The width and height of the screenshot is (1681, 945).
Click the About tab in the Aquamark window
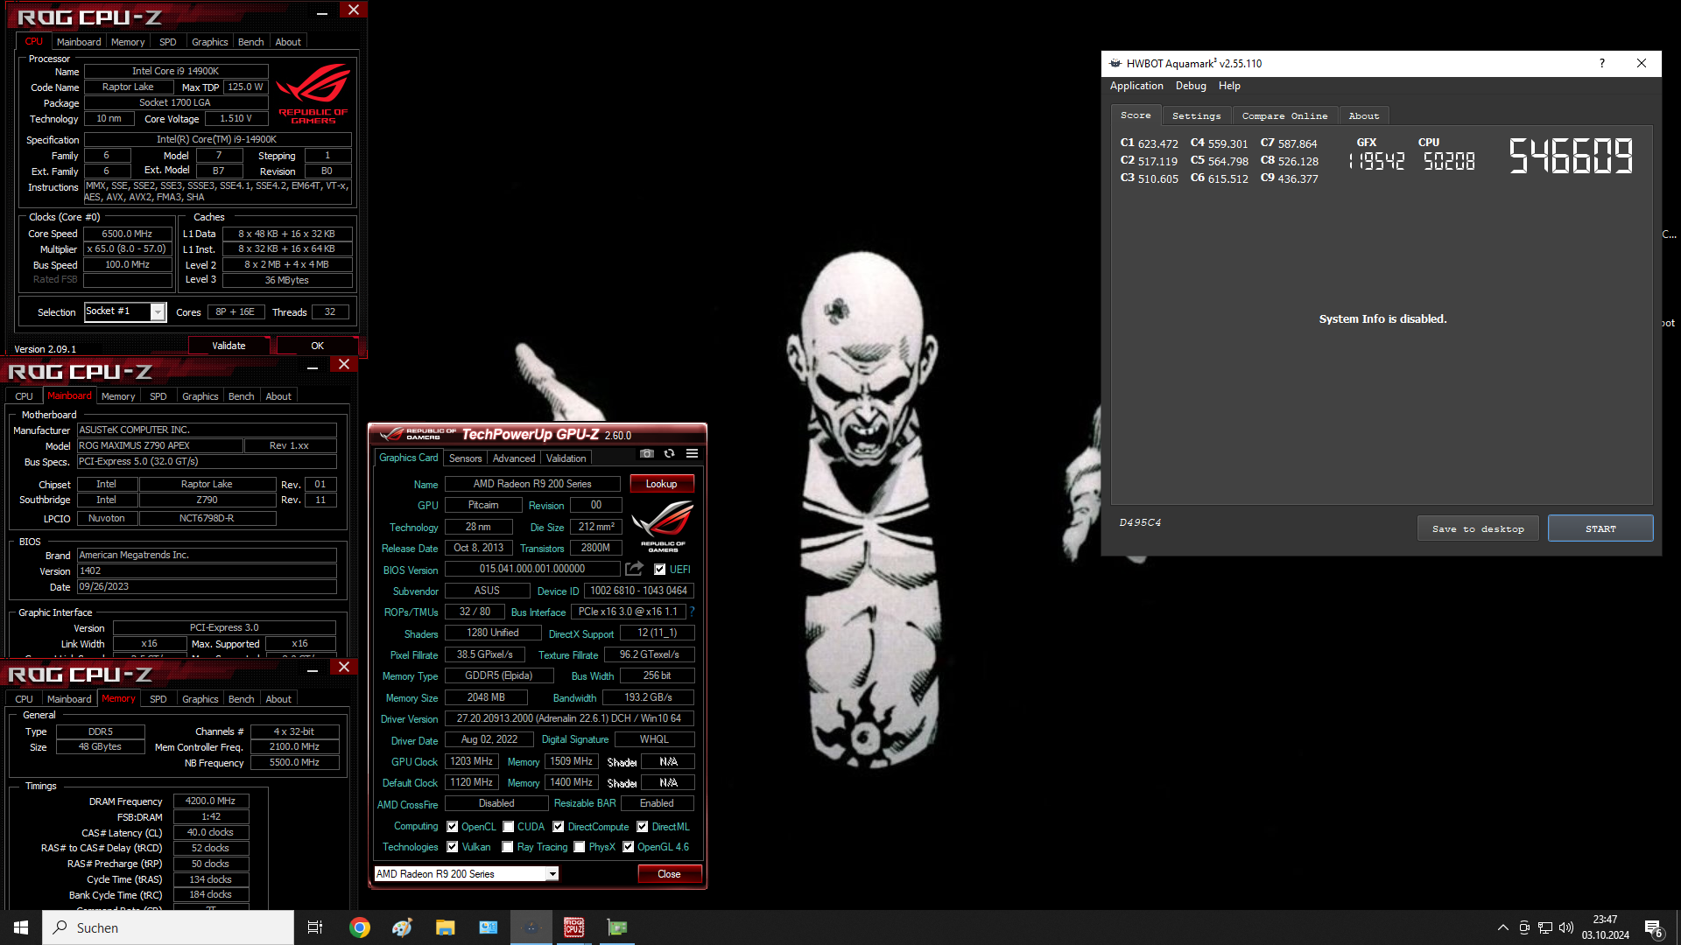[x=1363, y=115]
